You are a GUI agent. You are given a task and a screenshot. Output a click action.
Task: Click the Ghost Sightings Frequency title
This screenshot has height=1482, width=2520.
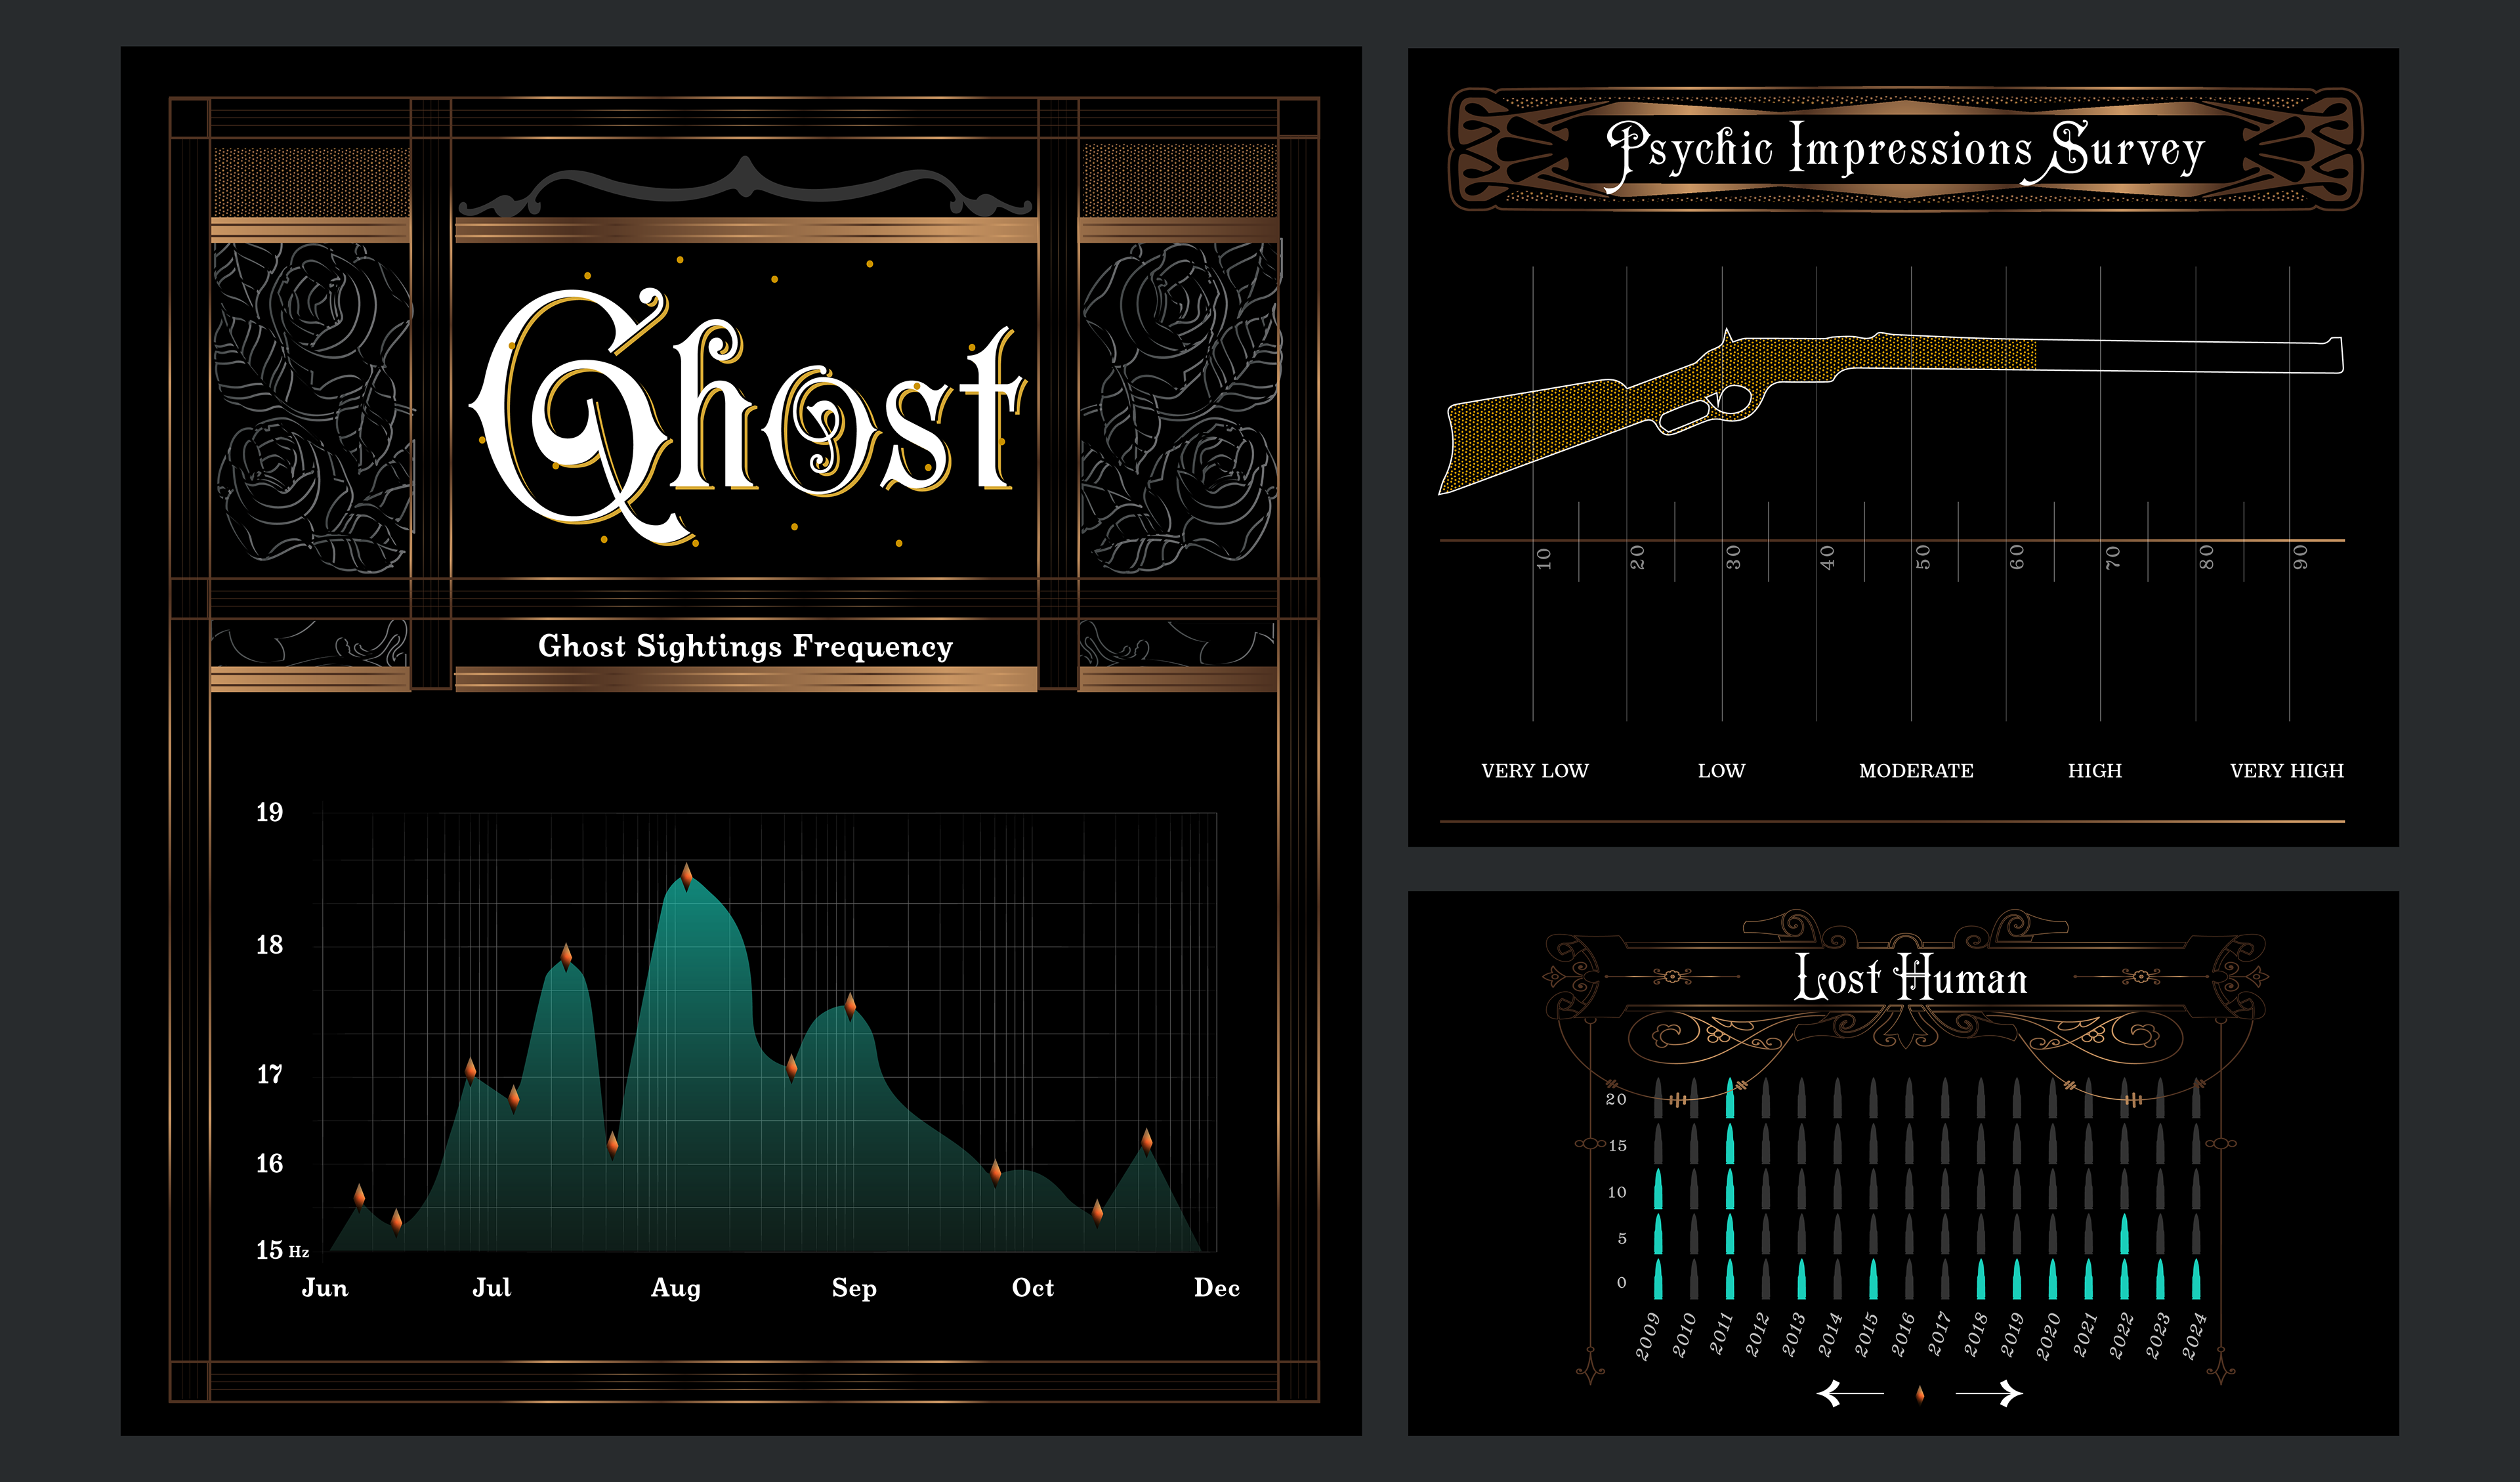coord(745,646)
